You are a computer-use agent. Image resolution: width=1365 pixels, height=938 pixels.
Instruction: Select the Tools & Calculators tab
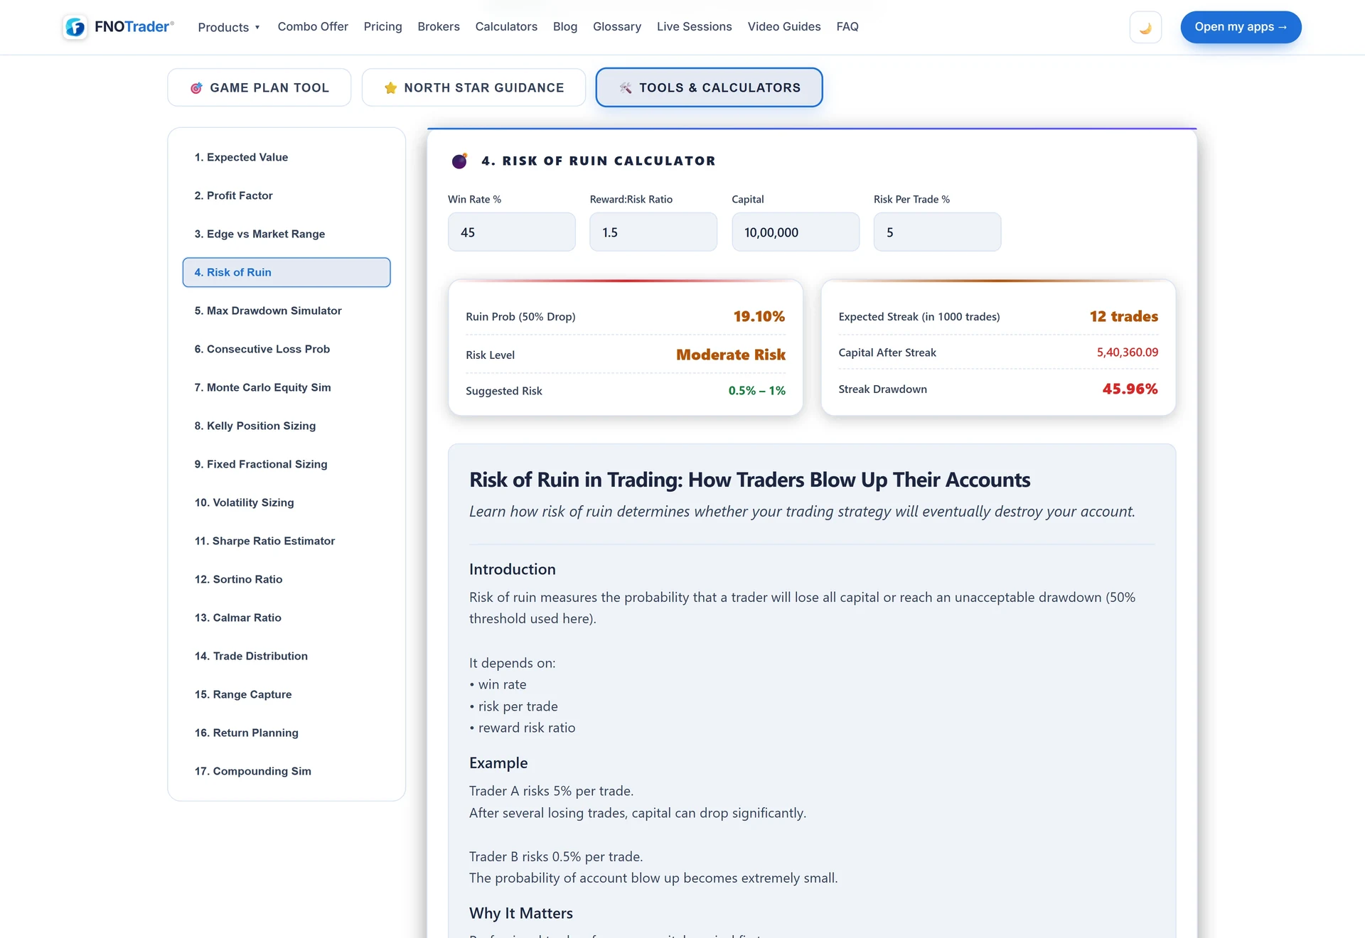click(709, 87)
